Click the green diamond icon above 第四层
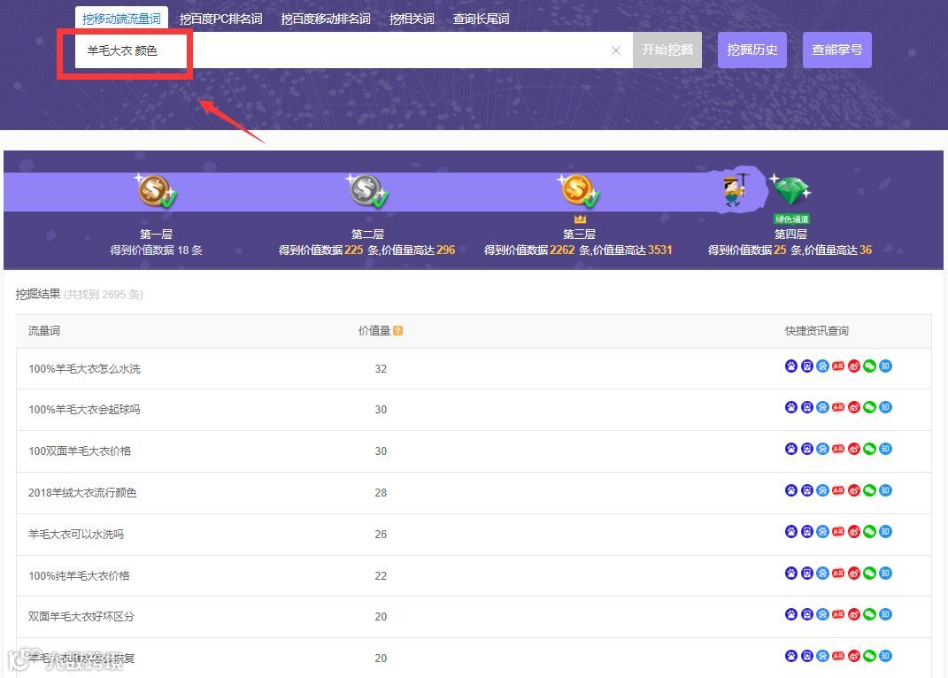Image resolution: width=948 pixels, height=678 pixels. click(791, 189)
